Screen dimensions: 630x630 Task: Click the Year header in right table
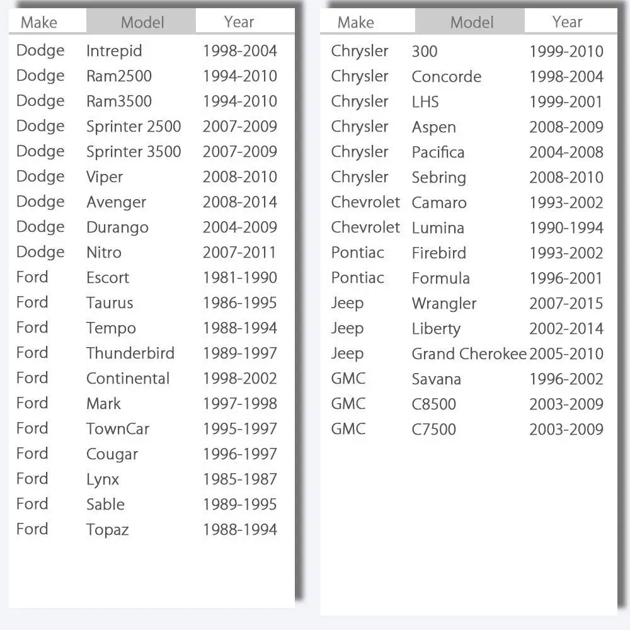[567, 21]
